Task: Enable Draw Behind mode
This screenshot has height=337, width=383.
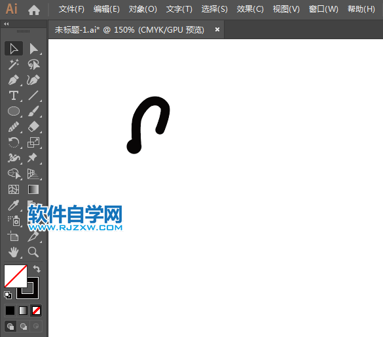Action: [x=24, y=326]
